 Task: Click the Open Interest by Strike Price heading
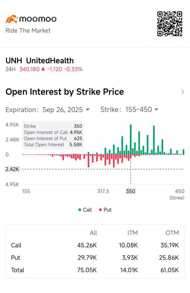[x=65, y=92]
